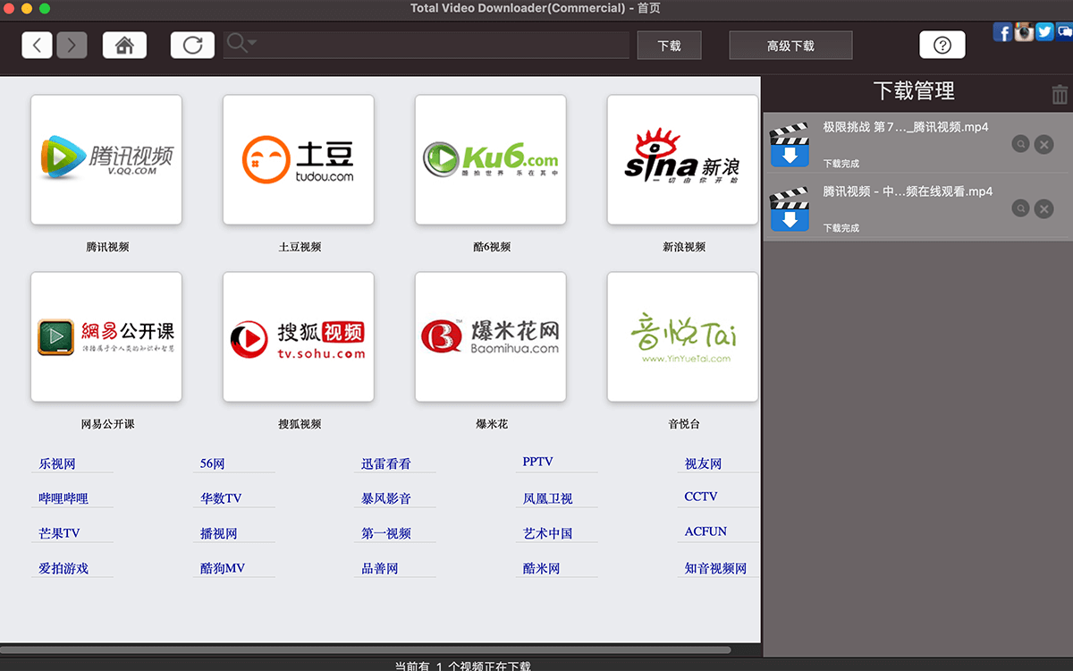Click the 视友网 link
The image size is (1073, 671).
704,463
